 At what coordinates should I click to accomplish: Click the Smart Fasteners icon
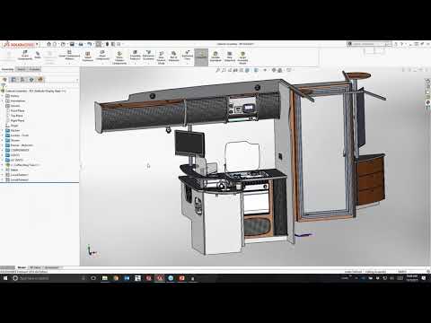click(x=88, y=57)
